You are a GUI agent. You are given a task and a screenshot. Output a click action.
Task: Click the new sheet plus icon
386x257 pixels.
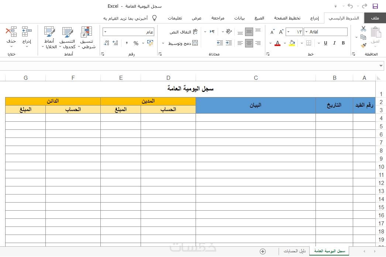[x=263, y=251]
